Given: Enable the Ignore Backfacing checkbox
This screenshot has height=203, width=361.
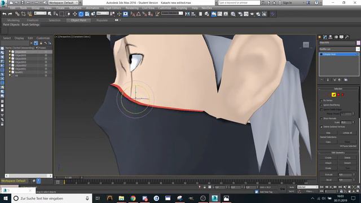Looking at the screenshot, I should [x=322, y=105].
